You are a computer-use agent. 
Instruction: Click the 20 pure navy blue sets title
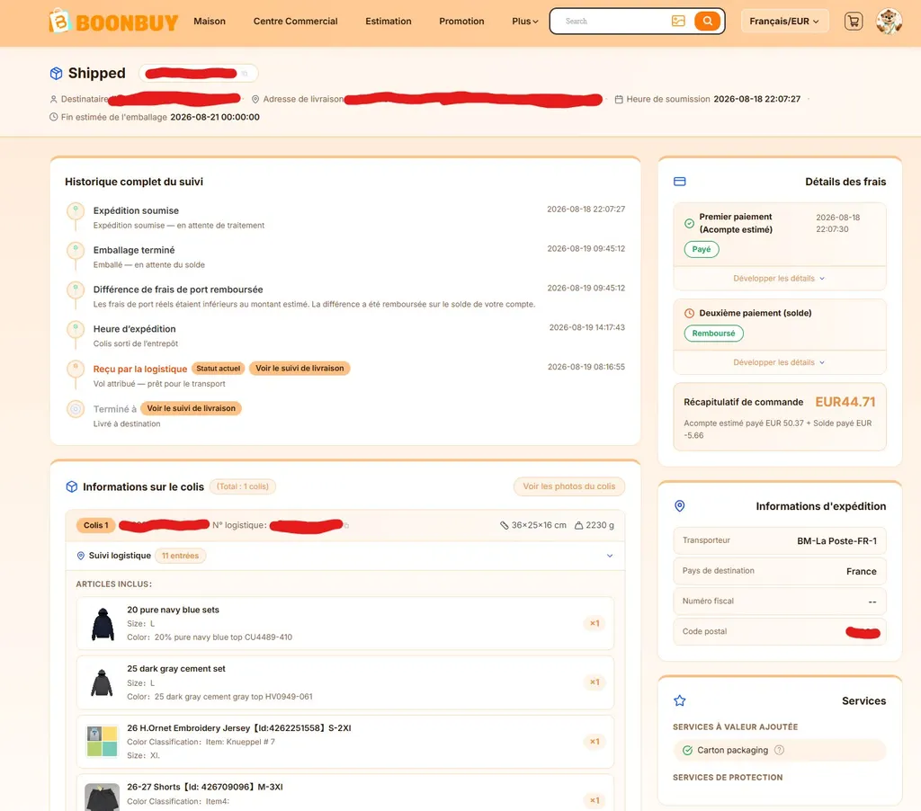point(173,610)
